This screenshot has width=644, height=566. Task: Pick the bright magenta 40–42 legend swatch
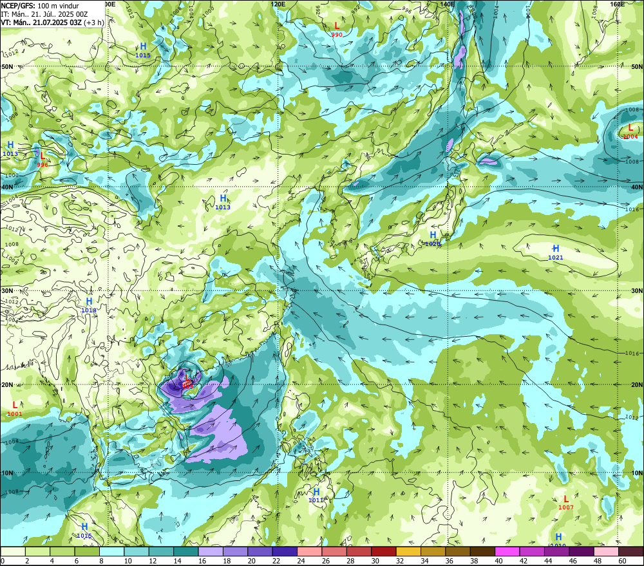[x=507, y=552]
